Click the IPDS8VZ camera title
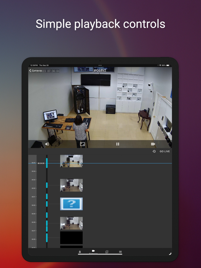Screen dimensions: 201x268 click(x=100, y=70)
